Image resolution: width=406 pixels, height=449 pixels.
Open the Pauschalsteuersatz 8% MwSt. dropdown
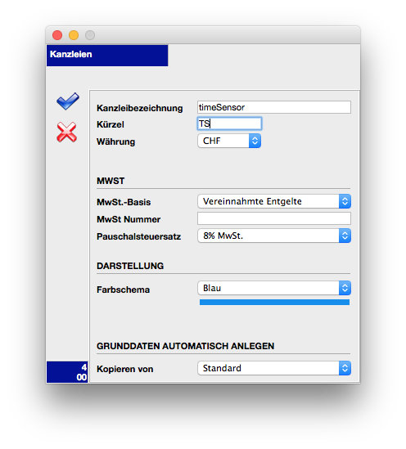point(274,236)
